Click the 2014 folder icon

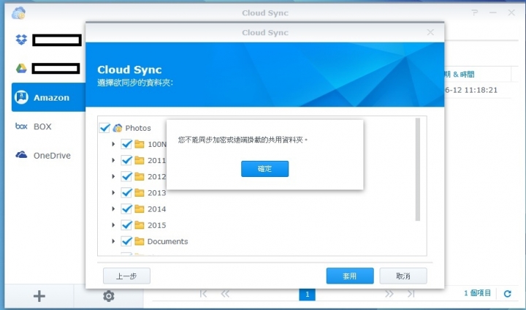140,209
